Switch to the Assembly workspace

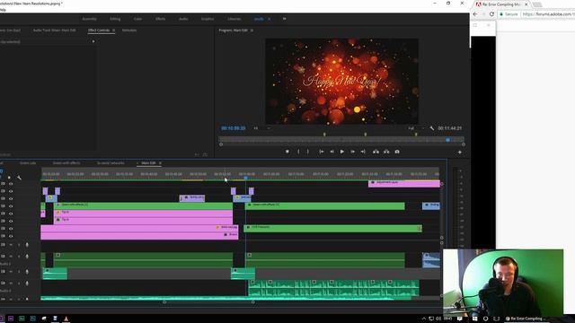[x=89, y=19]
